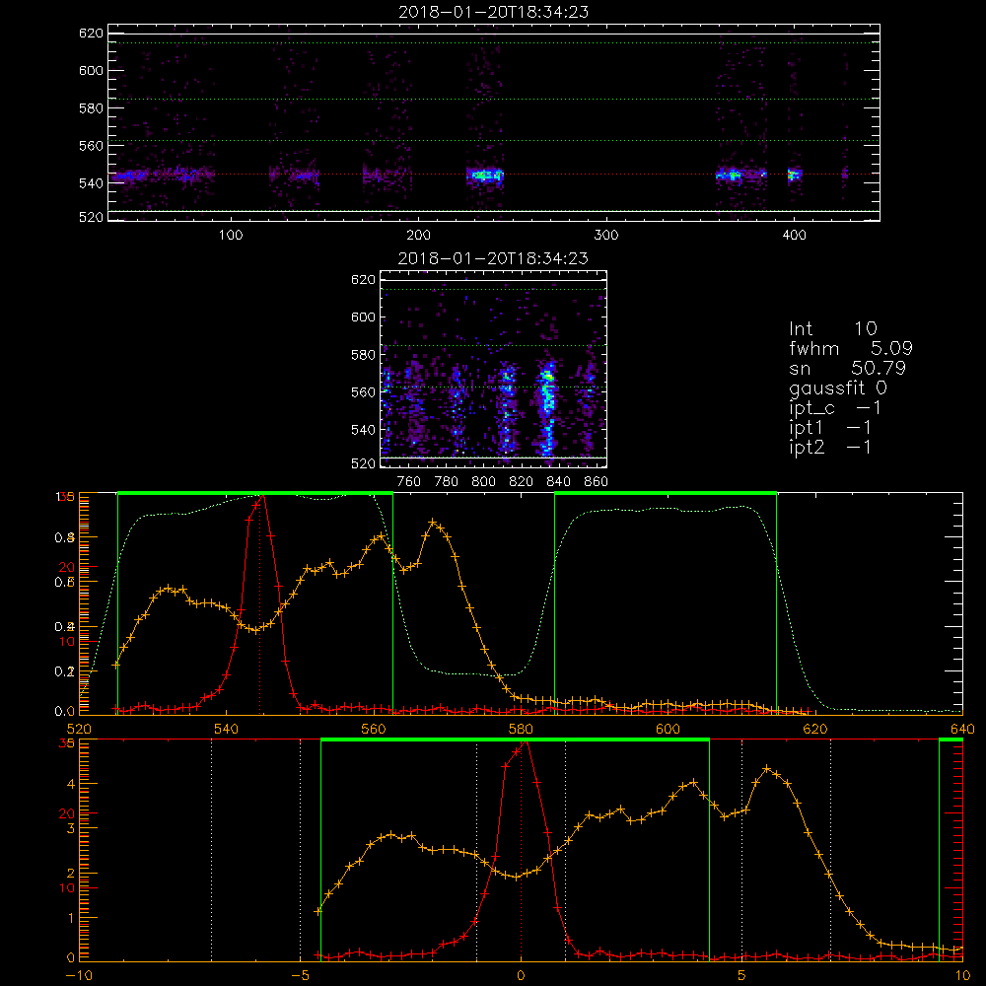This screenshot has height=986, width=986.
Task: Click the orange curve's highest peak in 520–640 plot
Action: point(433,522)
